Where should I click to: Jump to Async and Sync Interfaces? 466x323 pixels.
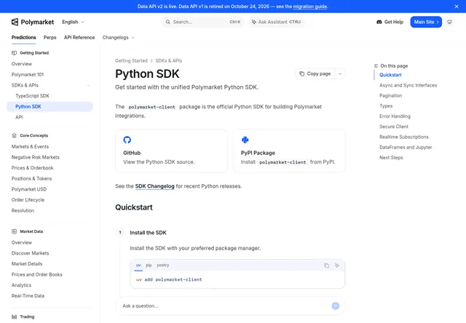coord(408,85)
